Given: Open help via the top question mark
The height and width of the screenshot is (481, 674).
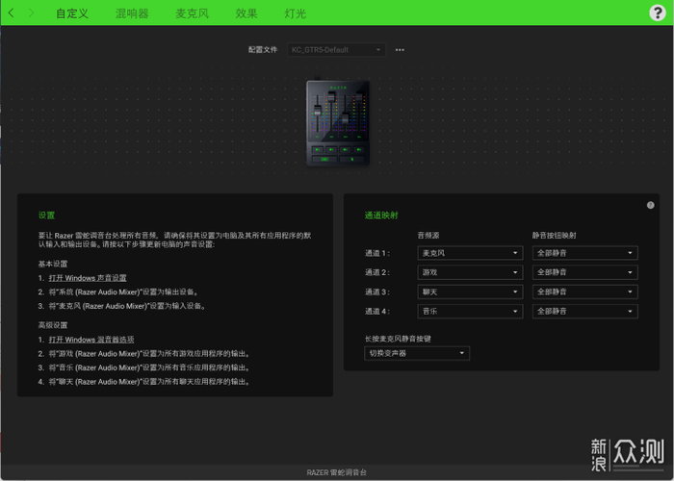Looking at the screenshot, I should 658,13.
